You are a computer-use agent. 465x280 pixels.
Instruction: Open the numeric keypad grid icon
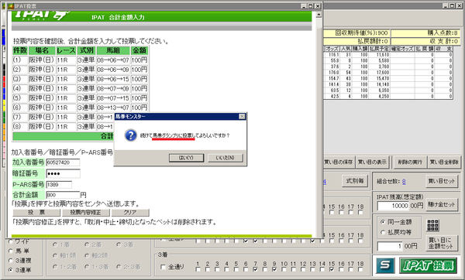pos(432,225)
